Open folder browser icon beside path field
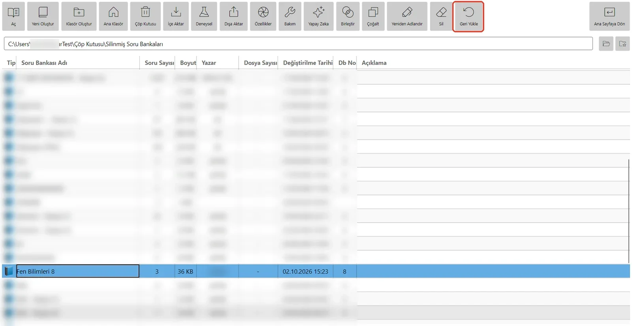 [x=606, y=44]
